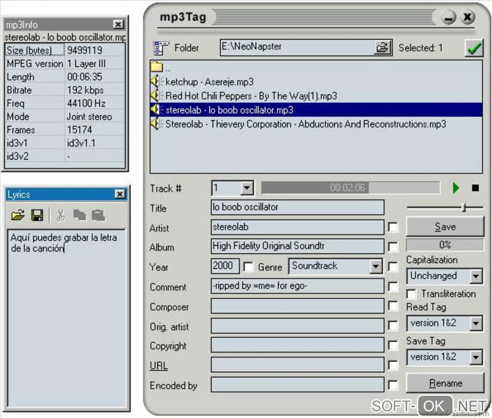Screen dimensions: 492x418
Task: Click the Folder path field E:\NeoNapster
Action: (x=297, y=47)
